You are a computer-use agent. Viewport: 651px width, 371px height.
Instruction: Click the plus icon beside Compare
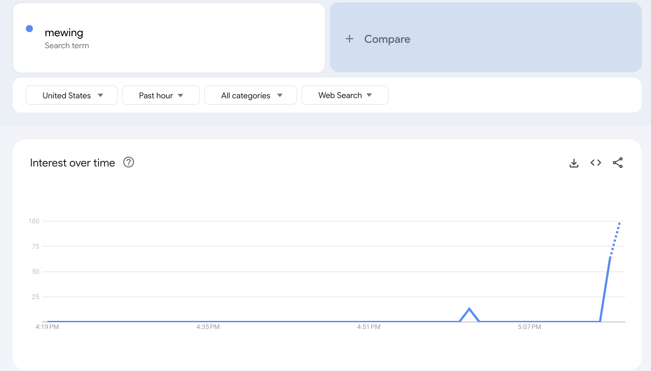pyautogui.click(x=349, y=39)
